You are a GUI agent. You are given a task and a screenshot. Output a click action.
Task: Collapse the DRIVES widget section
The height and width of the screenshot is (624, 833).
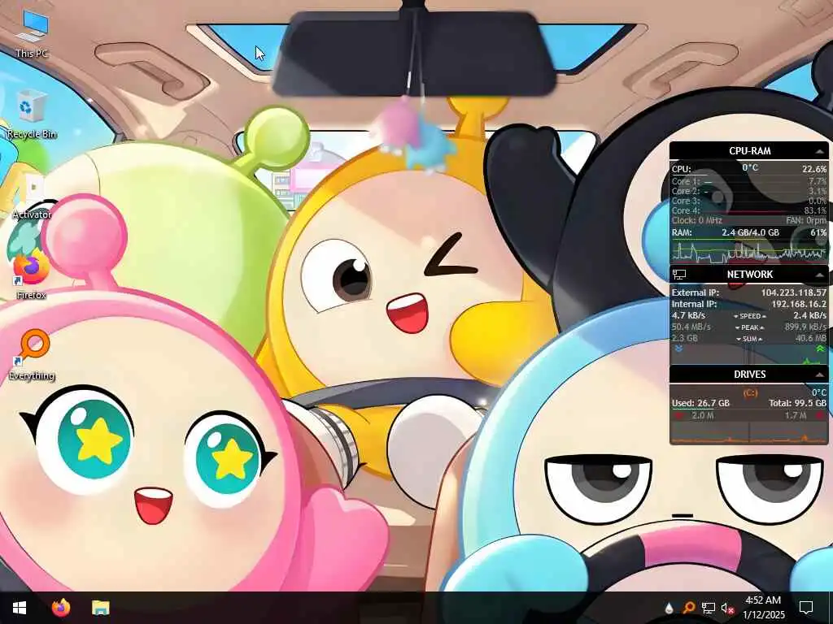[820, 375]
